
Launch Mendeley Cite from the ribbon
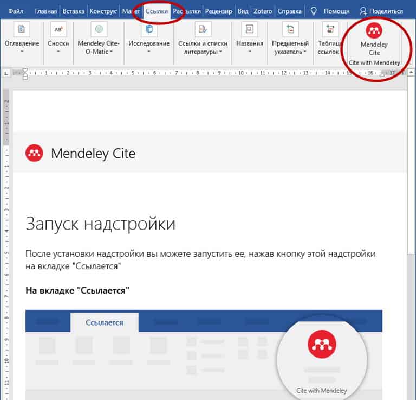point(374,40)
